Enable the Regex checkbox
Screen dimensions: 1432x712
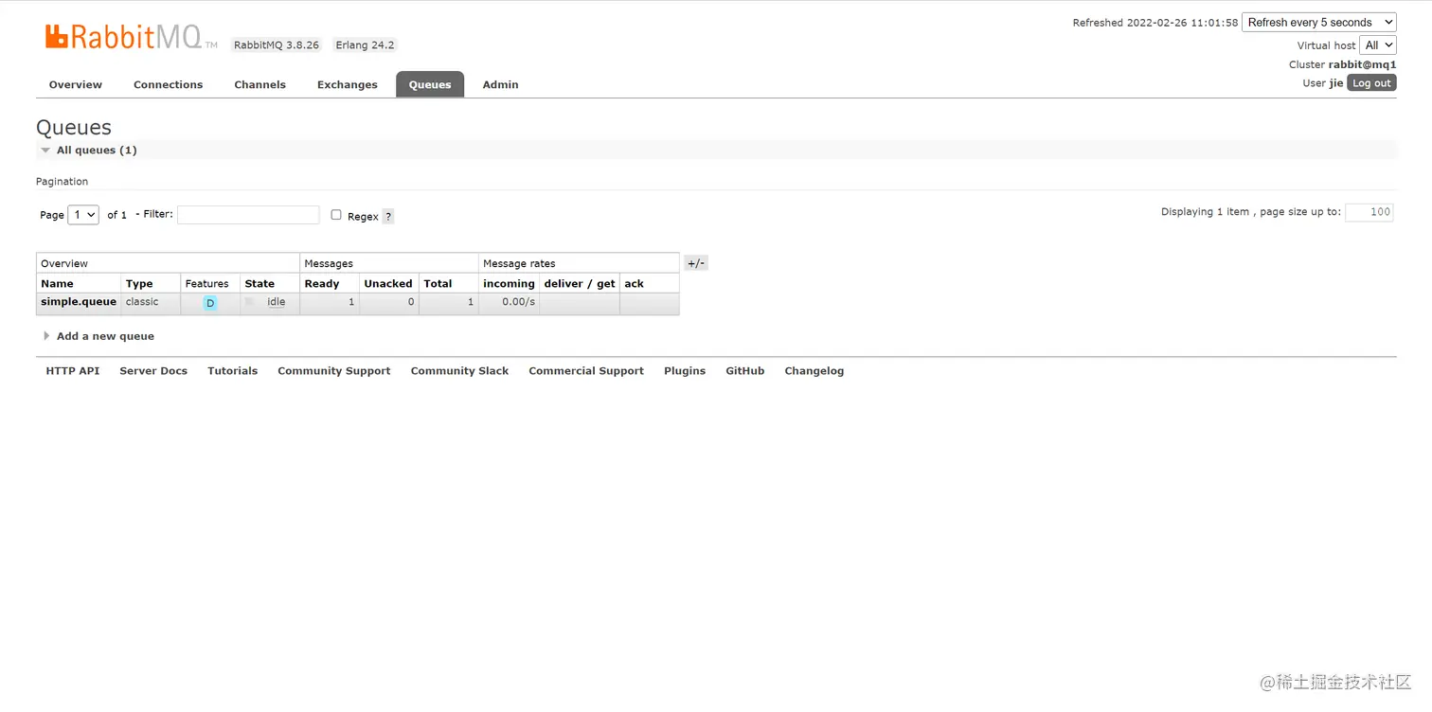(336, 215)
